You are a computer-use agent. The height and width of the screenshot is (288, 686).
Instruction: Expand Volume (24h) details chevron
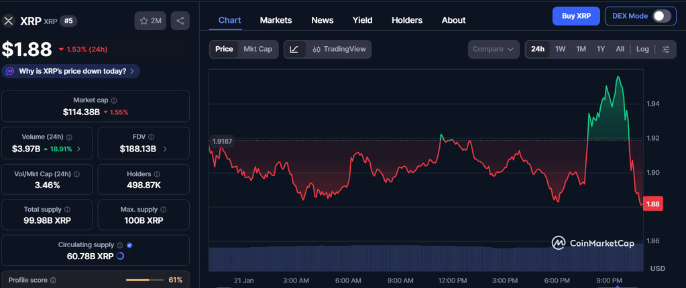pos(79,149)
